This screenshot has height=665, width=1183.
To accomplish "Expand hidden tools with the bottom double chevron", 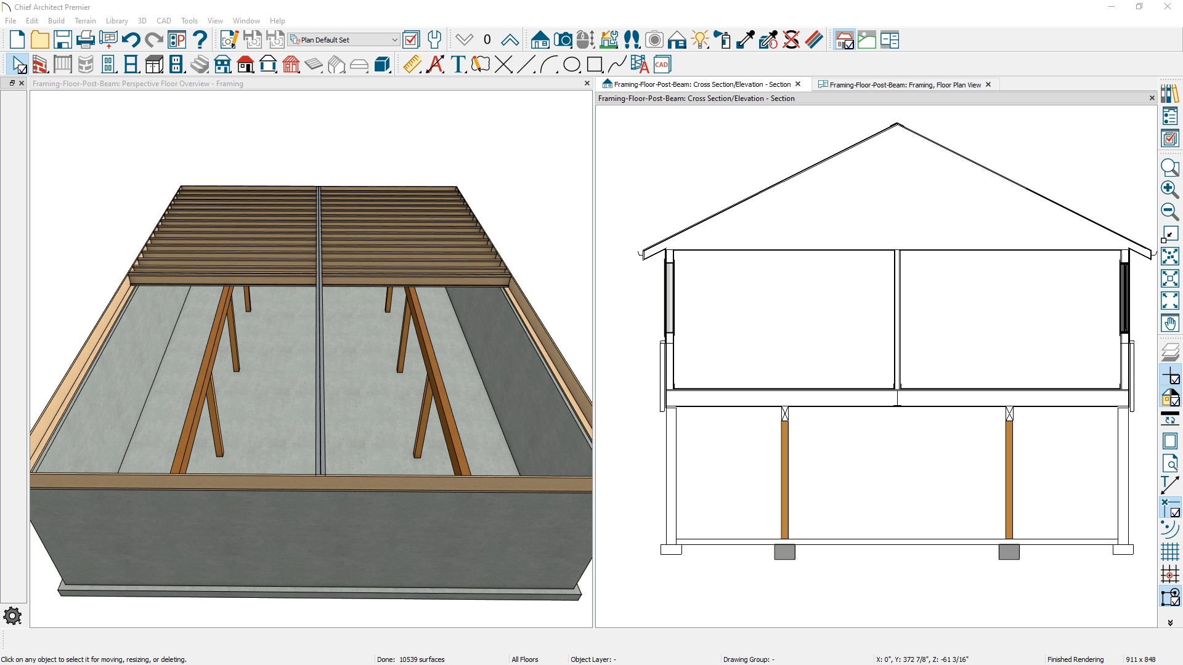I will [x=1171, y=623].
